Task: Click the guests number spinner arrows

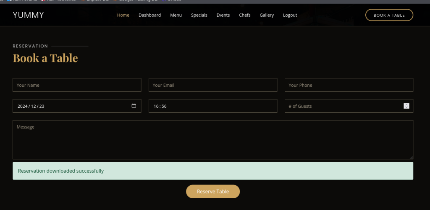Action: (406, 106)
